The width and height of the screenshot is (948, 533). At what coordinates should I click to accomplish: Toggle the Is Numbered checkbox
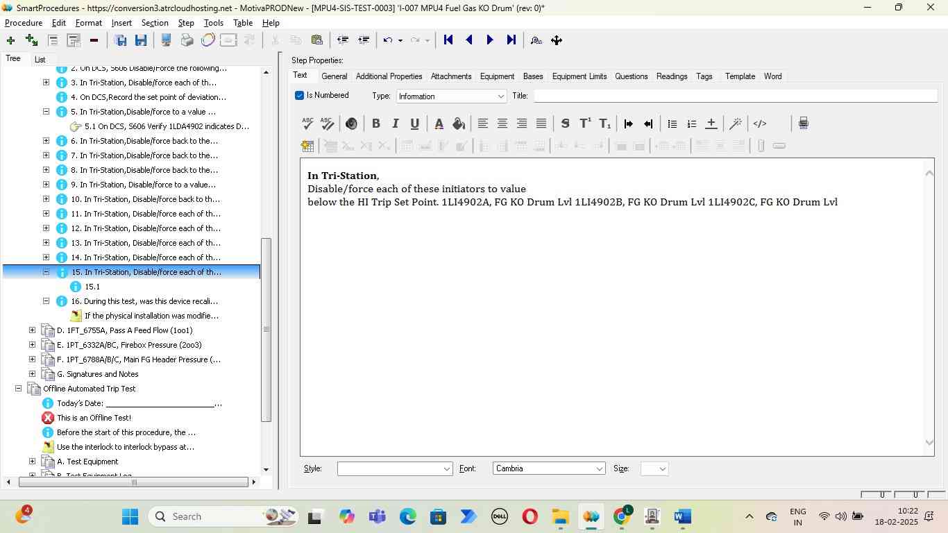point(299,95)
